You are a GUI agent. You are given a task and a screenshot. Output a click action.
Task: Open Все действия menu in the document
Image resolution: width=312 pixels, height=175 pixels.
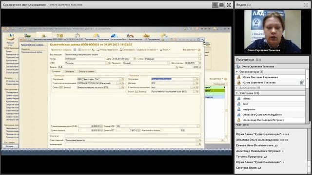(x=190, y=50)
